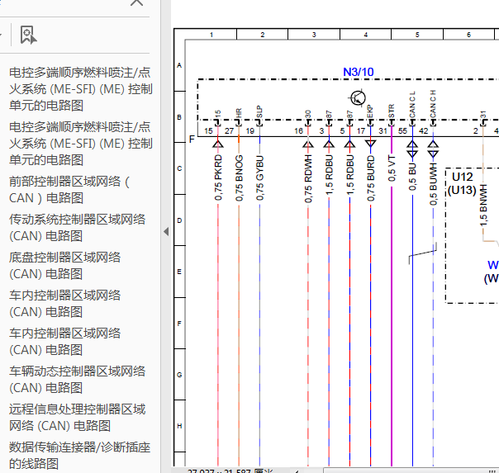499x473 pixels.
Task: Click the twisted pair symbol on CAN wires
Action: pyautogui.click(x=423, y=253)
